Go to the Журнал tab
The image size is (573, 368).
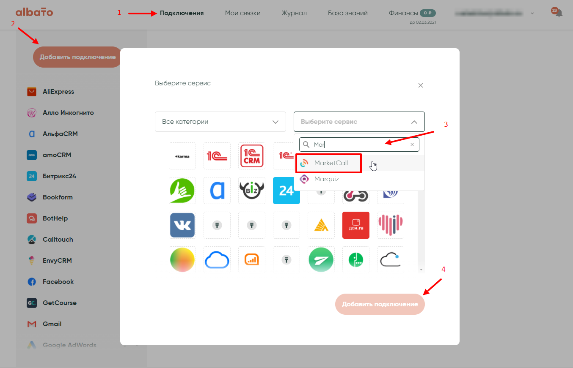pos(294,13)
